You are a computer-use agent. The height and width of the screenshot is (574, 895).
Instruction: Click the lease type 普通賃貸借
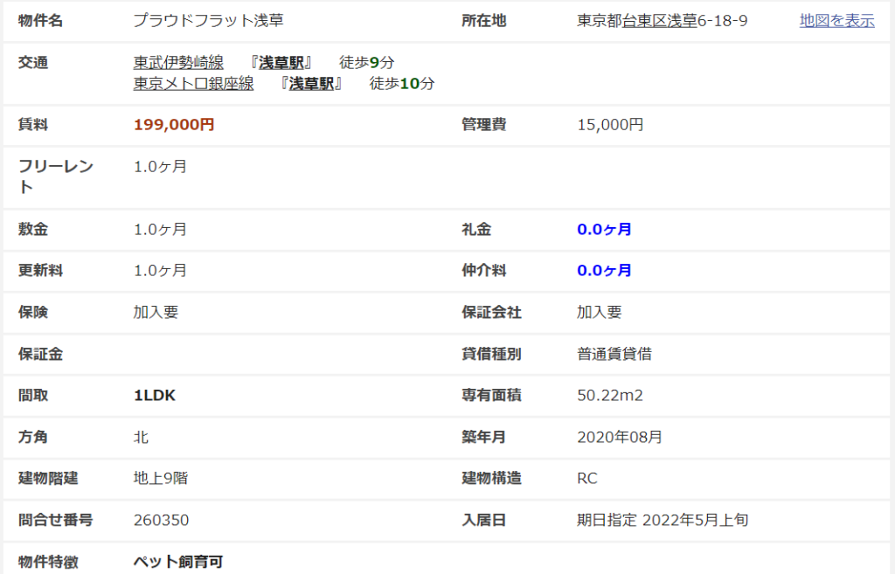coord(614,355)
